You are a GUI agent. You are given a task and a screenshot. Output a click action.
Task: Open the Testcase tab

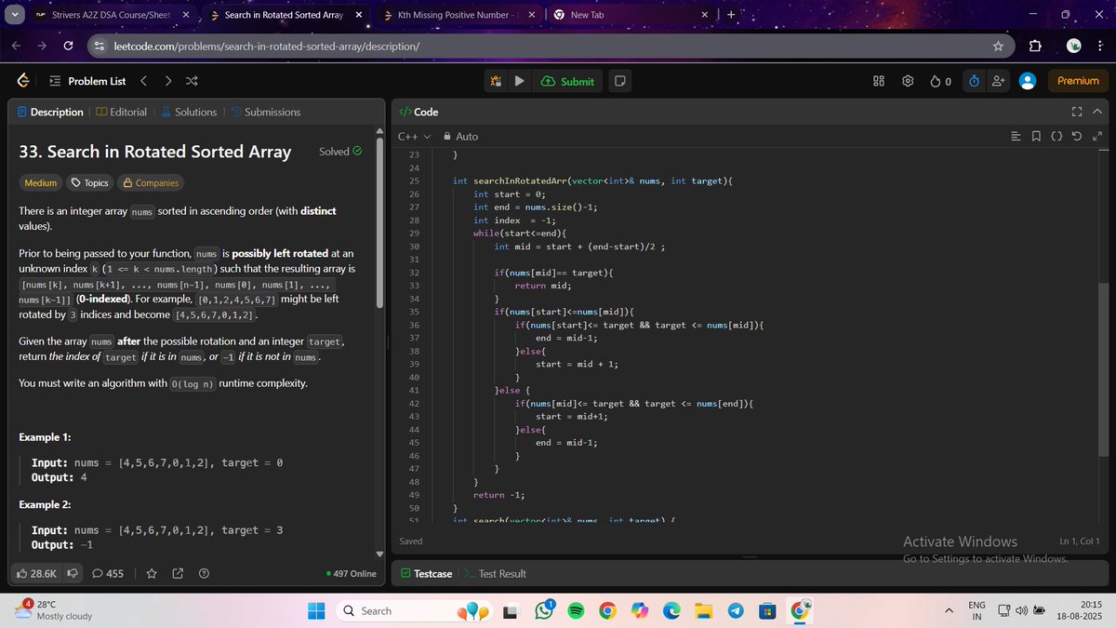coord(426,573)
